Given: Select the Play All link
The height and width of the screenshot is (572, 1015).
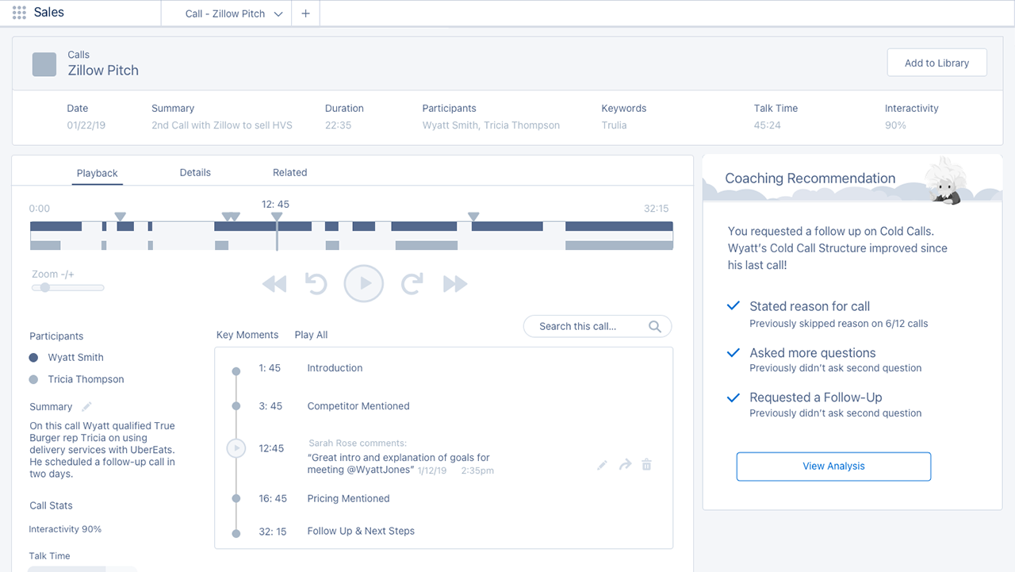Looking at the screenshot, I should point(311,335).
